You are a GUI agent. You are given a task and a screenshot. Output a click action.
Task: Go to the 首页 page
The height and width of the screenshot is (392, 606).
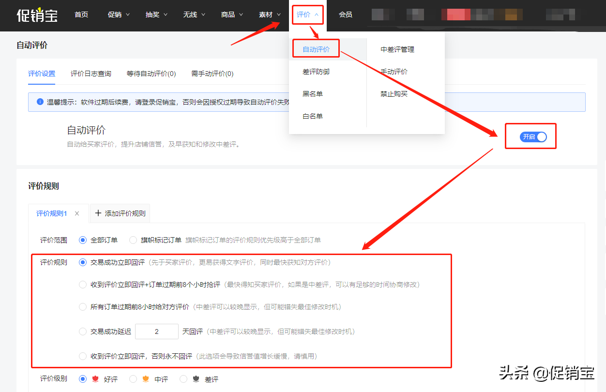click(81, 15)
